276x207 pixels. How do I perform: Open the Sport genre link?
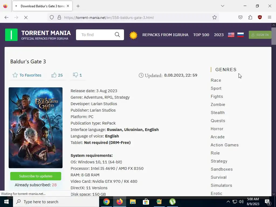pos(216,88)
